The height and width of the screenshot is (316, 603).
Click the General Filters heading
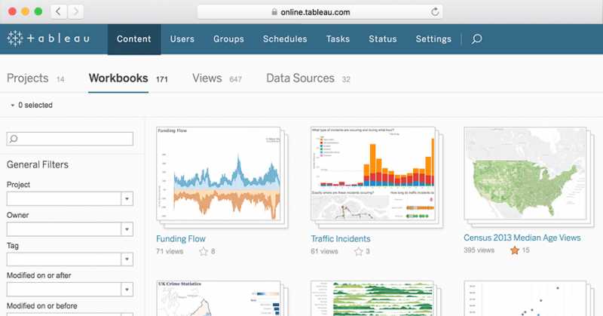[38, 164]
